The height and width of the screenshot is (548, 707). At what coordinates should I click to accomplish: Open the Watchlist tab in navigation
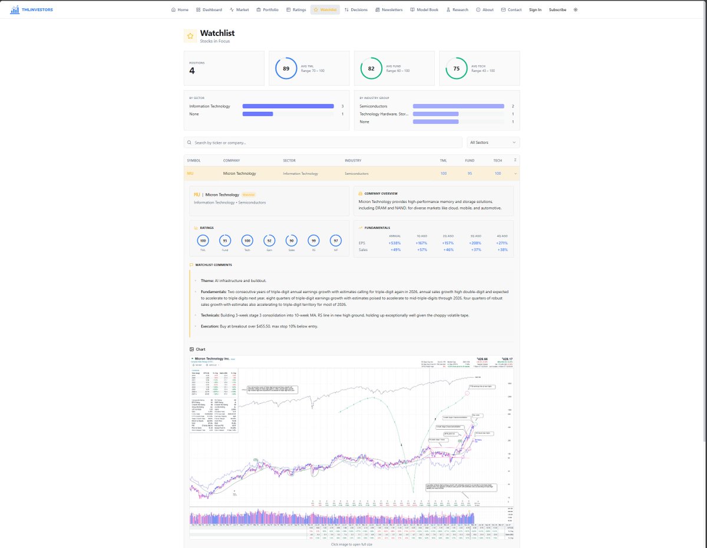(x=325, y=10)
